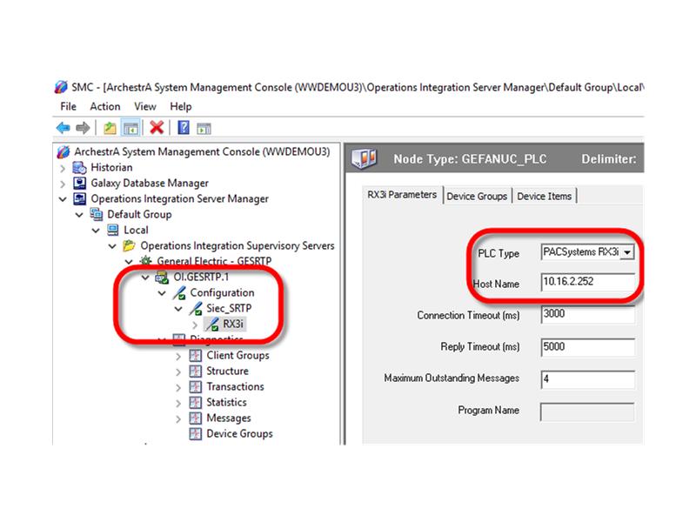The image size is (696, 522).
Task: Click the Statistics diagnostics icon
Action: [x=195, y=402]
